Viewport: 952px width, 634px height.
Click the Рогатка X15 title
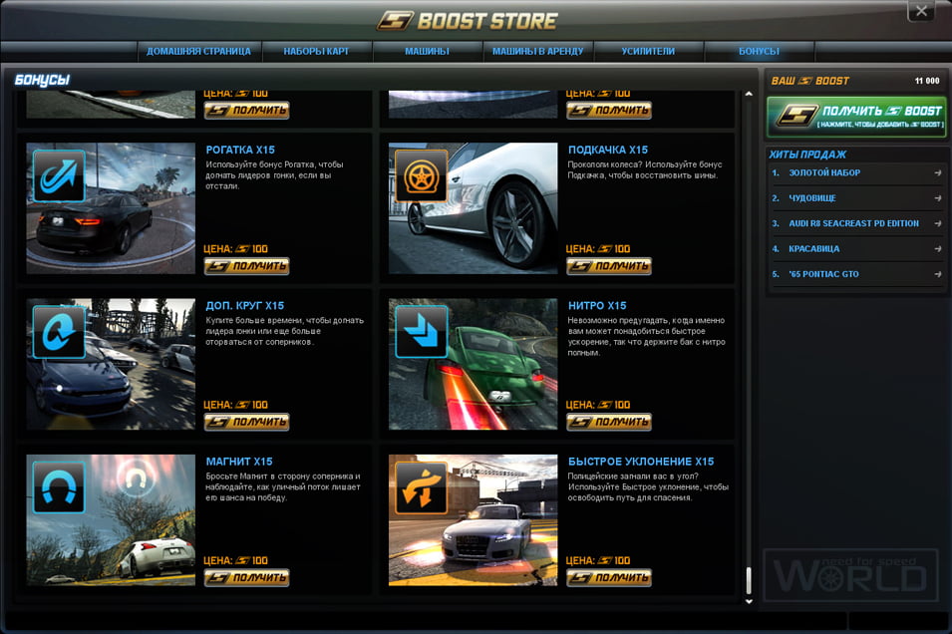(240, 150)
